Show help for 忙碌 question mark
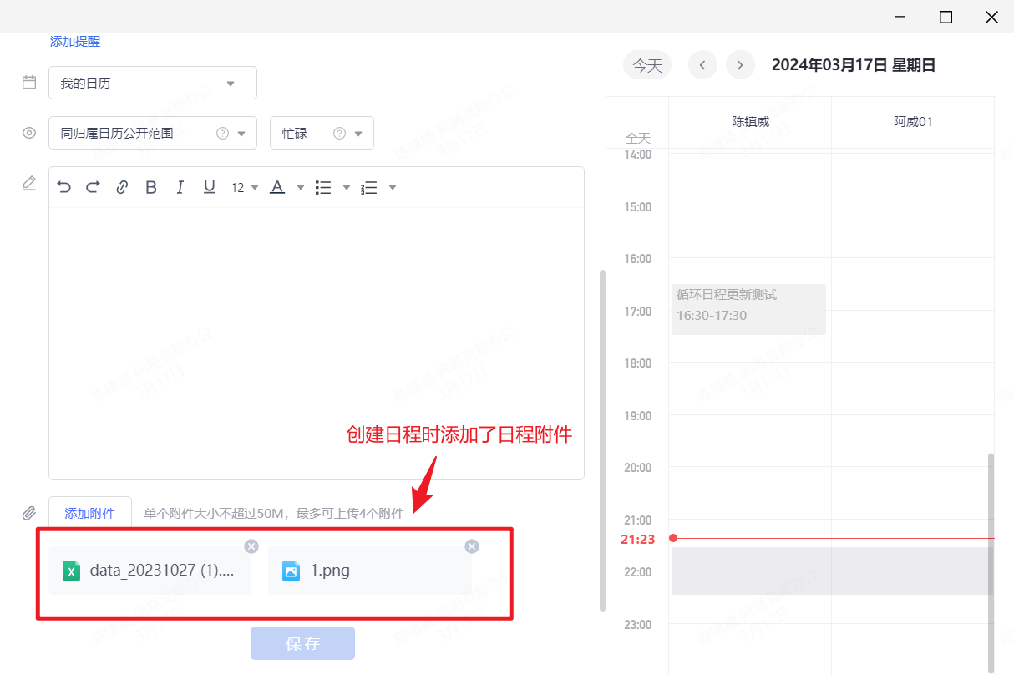This screenshot has width=1014, height=675. (339, 133)
